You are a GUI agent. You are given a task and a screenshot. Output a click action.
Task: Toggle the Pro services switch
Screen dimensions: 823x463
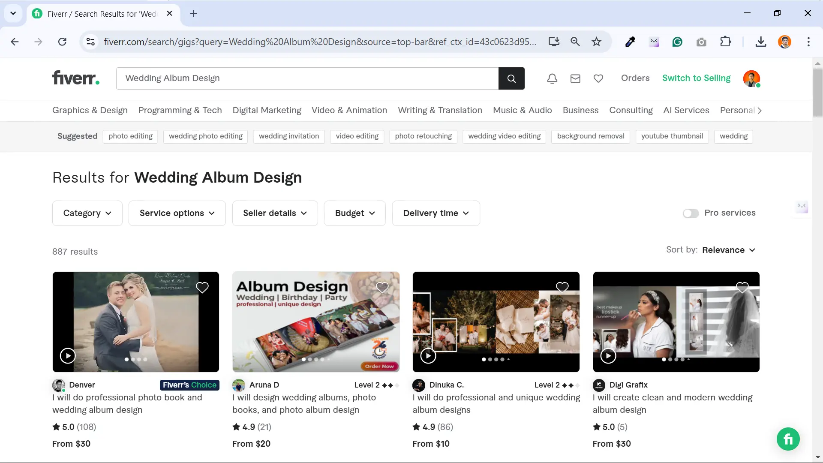pos(691,213)
